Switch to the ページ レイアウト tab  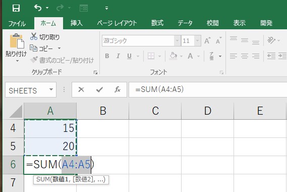click(117, 23)
